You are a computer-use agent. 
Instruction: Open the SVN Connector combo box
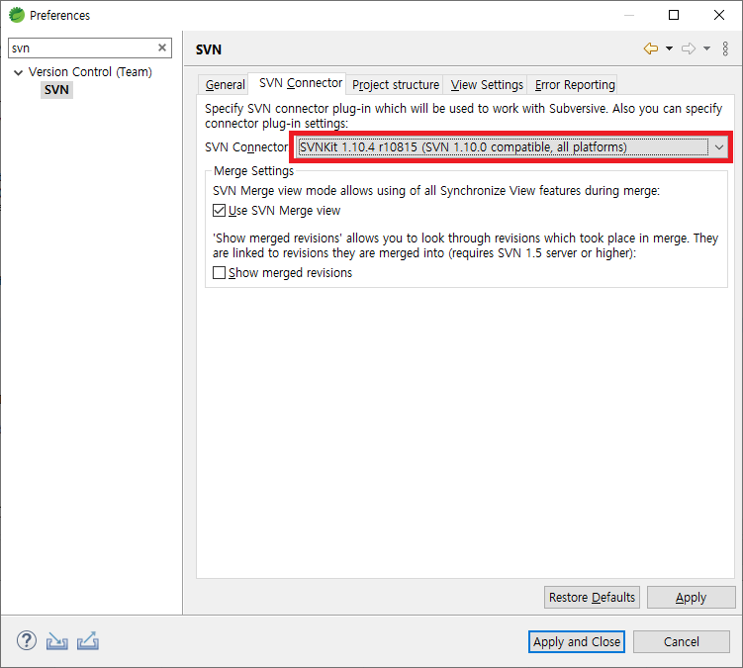[x=512, y=147]
